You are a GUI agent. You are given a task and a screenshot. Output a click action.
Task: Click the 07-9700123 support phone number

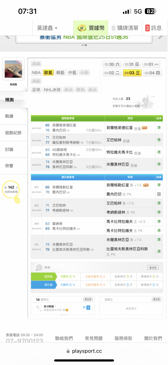point(24,341)
